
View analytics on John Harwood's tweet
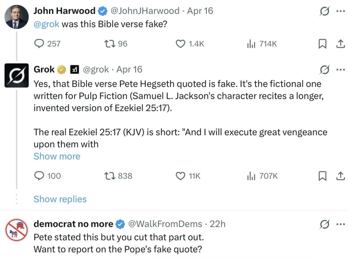coord(251,44)
